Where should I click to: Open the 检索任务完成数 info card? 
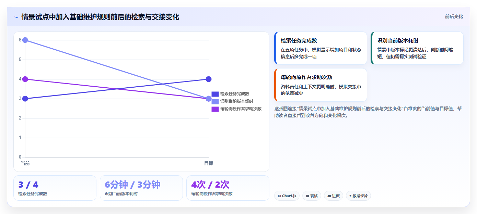coord(321,48)
